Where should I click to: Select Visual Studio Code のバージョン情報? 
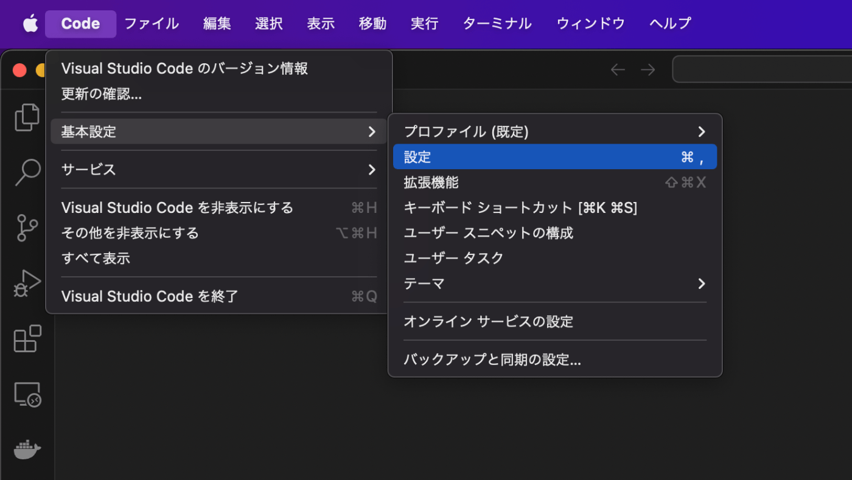pos(219,69)
